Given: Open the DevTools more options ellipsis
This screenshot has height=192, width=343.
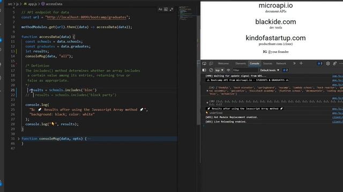Looking at the screenshot, I should (341, 63).
